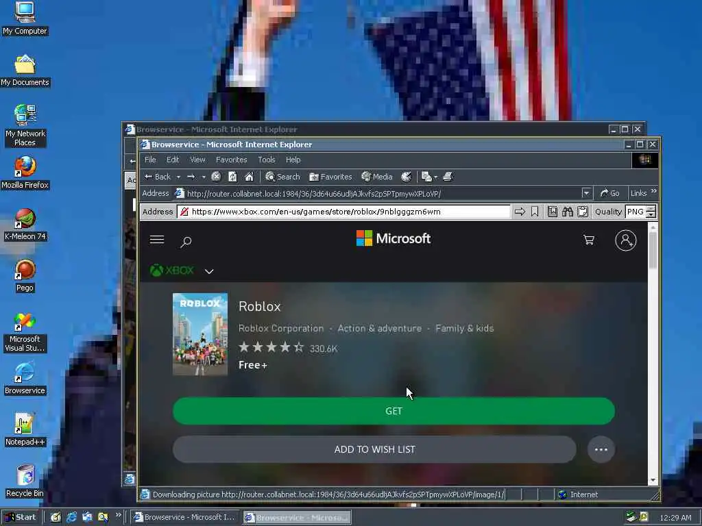Open the View menu
The height and width of the screenshot is (526, 702).
(x=197, y=160)
